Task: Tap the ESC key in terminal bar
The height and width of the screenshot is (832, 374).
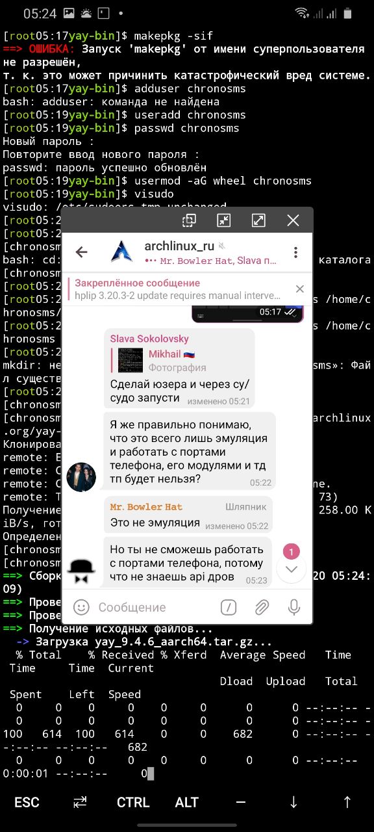Action: click(27, 802)
